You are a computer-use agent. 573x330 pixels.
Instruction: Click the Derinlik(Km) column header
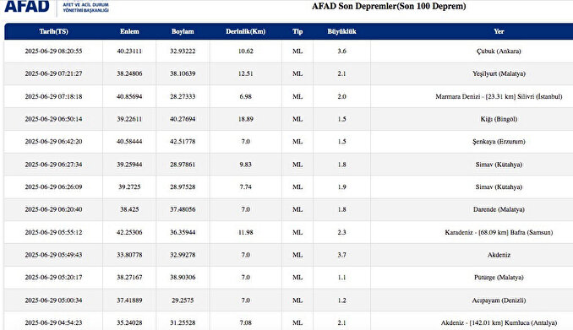pyautogui.click(x=246, y=31)
